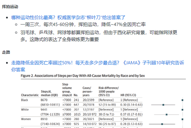The image size is (191, 128).
Task: Click the 走路 heading
Action: pos(6,52)
